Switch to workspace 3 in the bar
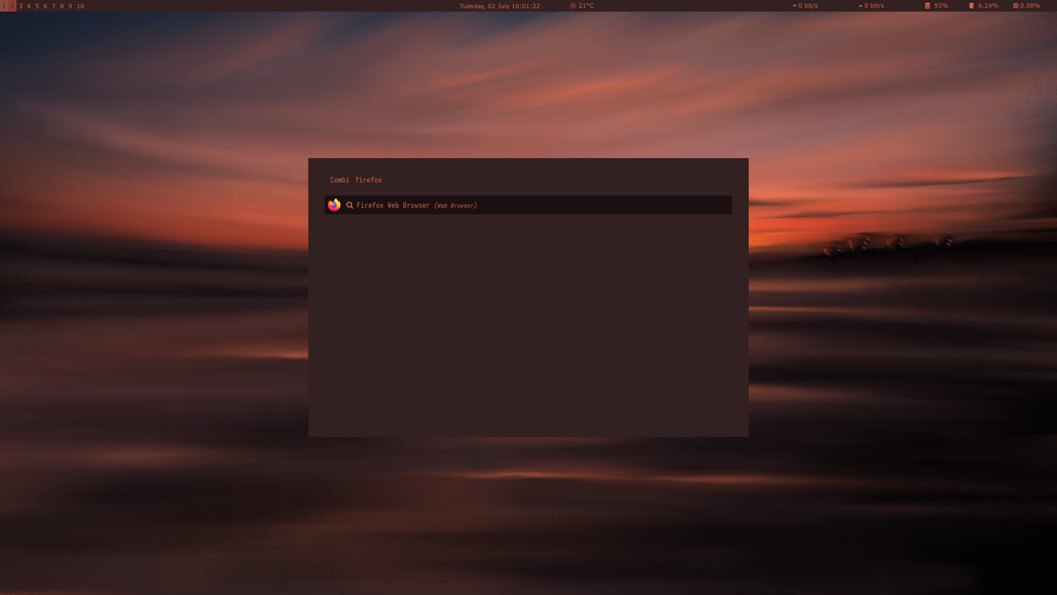 coord(21,6)
